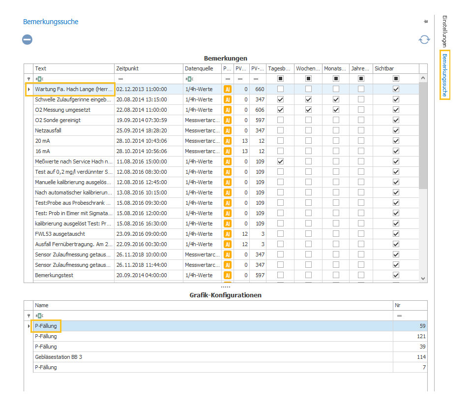The height and width of the screenshot is (414, 470).
Task: Click AI icon in Bemerkungstest row
Action: 228,275
